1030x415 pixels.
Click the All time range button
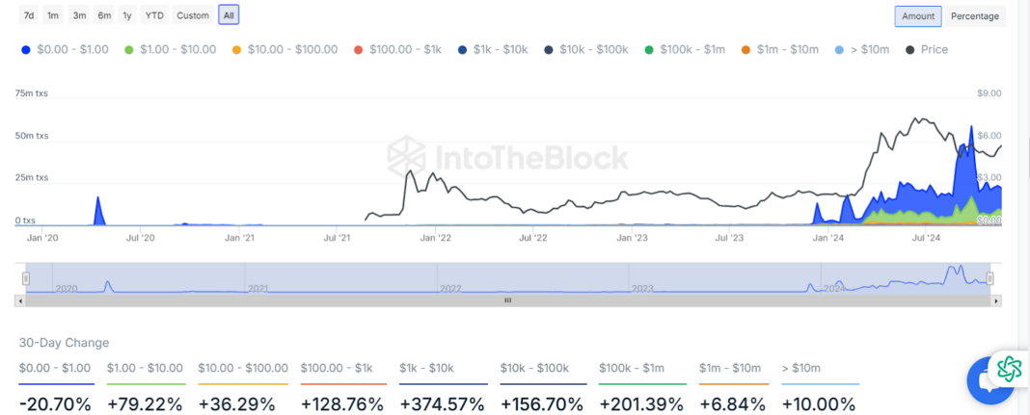tap(229, 15)
